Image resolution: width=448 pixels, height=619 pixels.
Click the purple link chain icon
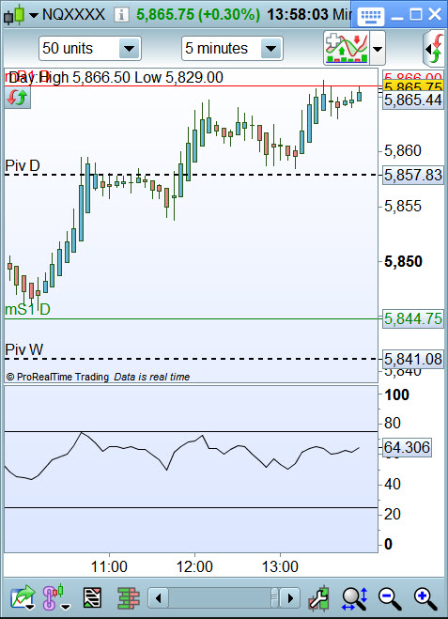click(x=56, y=598)
